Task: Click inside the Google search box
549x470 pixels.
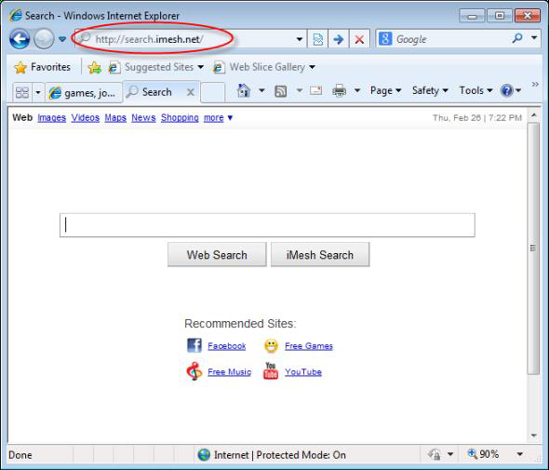Action: pyautogui.click(x=451, y=39)
